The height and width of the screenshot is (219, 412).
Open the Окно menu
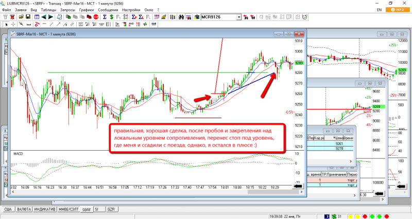(149, 10)
